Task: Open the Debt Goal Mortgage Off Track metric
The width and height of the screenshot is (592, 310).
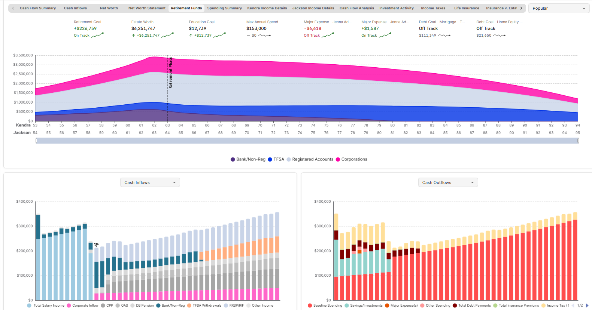Action: [442, 29]
